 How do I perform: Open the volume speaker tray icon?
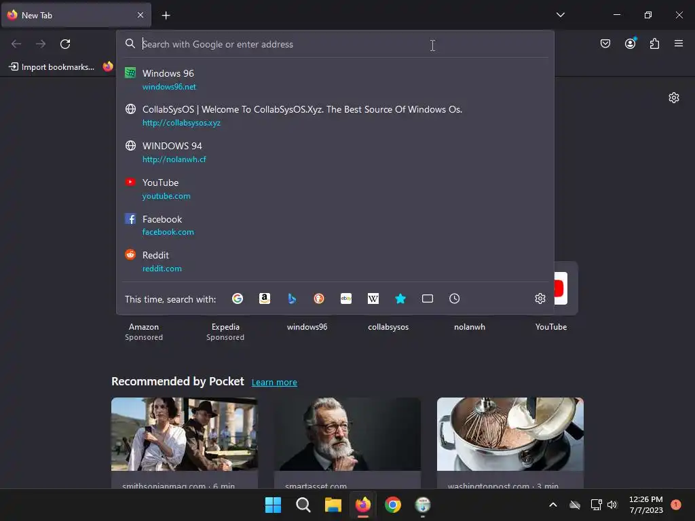click(612, 505)
